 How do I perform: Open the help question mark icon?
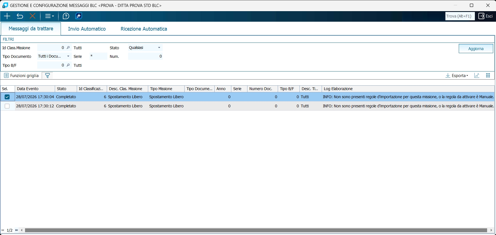[66, 16]
